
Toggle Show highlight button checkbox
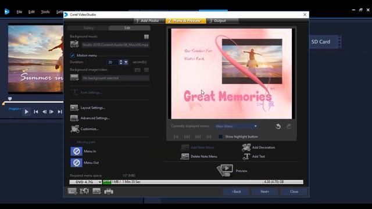click(221, 137)
